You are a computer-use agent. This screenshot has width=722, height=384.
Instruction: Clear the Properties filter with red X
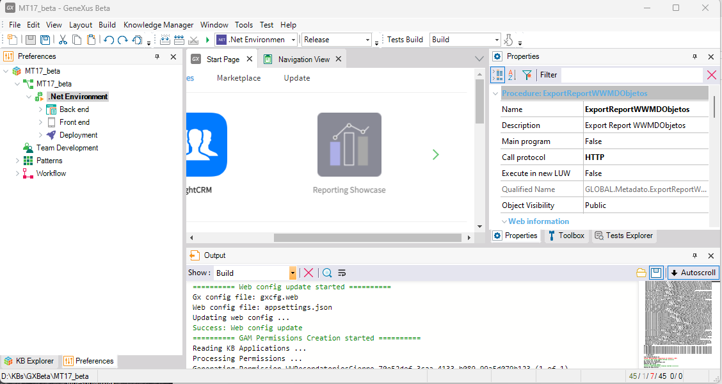(711, 75)
